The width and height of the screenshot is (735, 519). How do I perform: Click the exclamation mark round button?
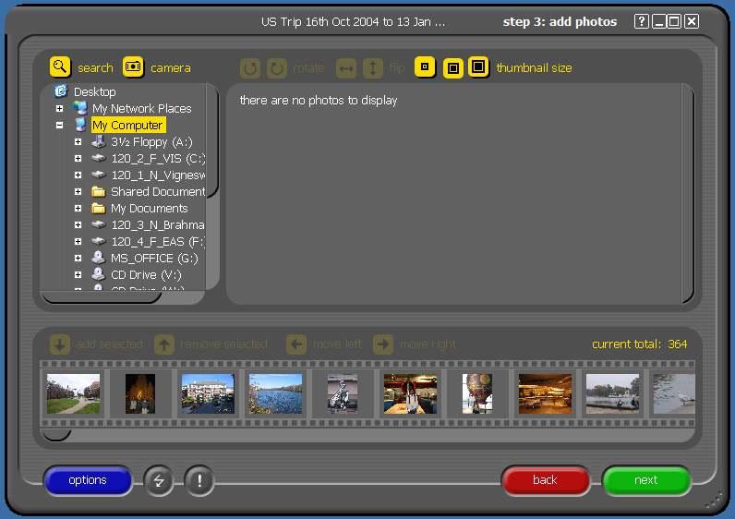click(x=199, y=480)
